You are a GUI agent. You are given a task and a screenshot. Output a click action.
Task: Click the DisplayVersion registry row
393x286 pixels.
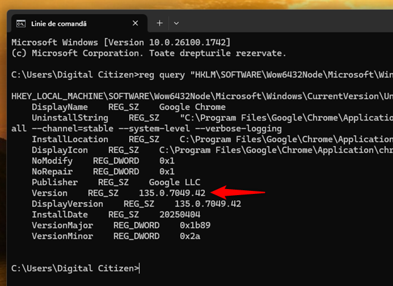click(136, 204)
